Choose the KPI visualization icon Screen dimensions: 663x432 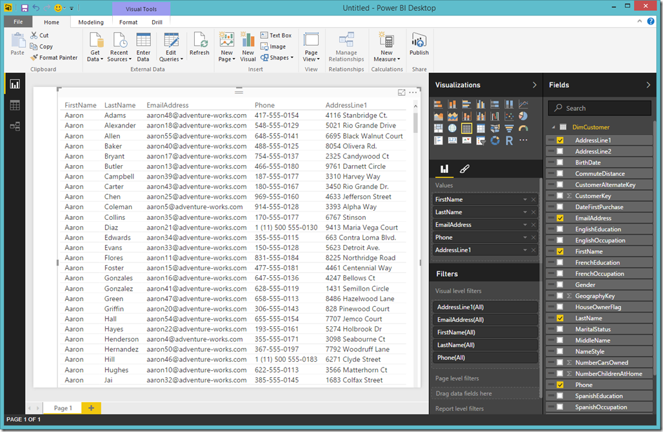click(466, 141)
